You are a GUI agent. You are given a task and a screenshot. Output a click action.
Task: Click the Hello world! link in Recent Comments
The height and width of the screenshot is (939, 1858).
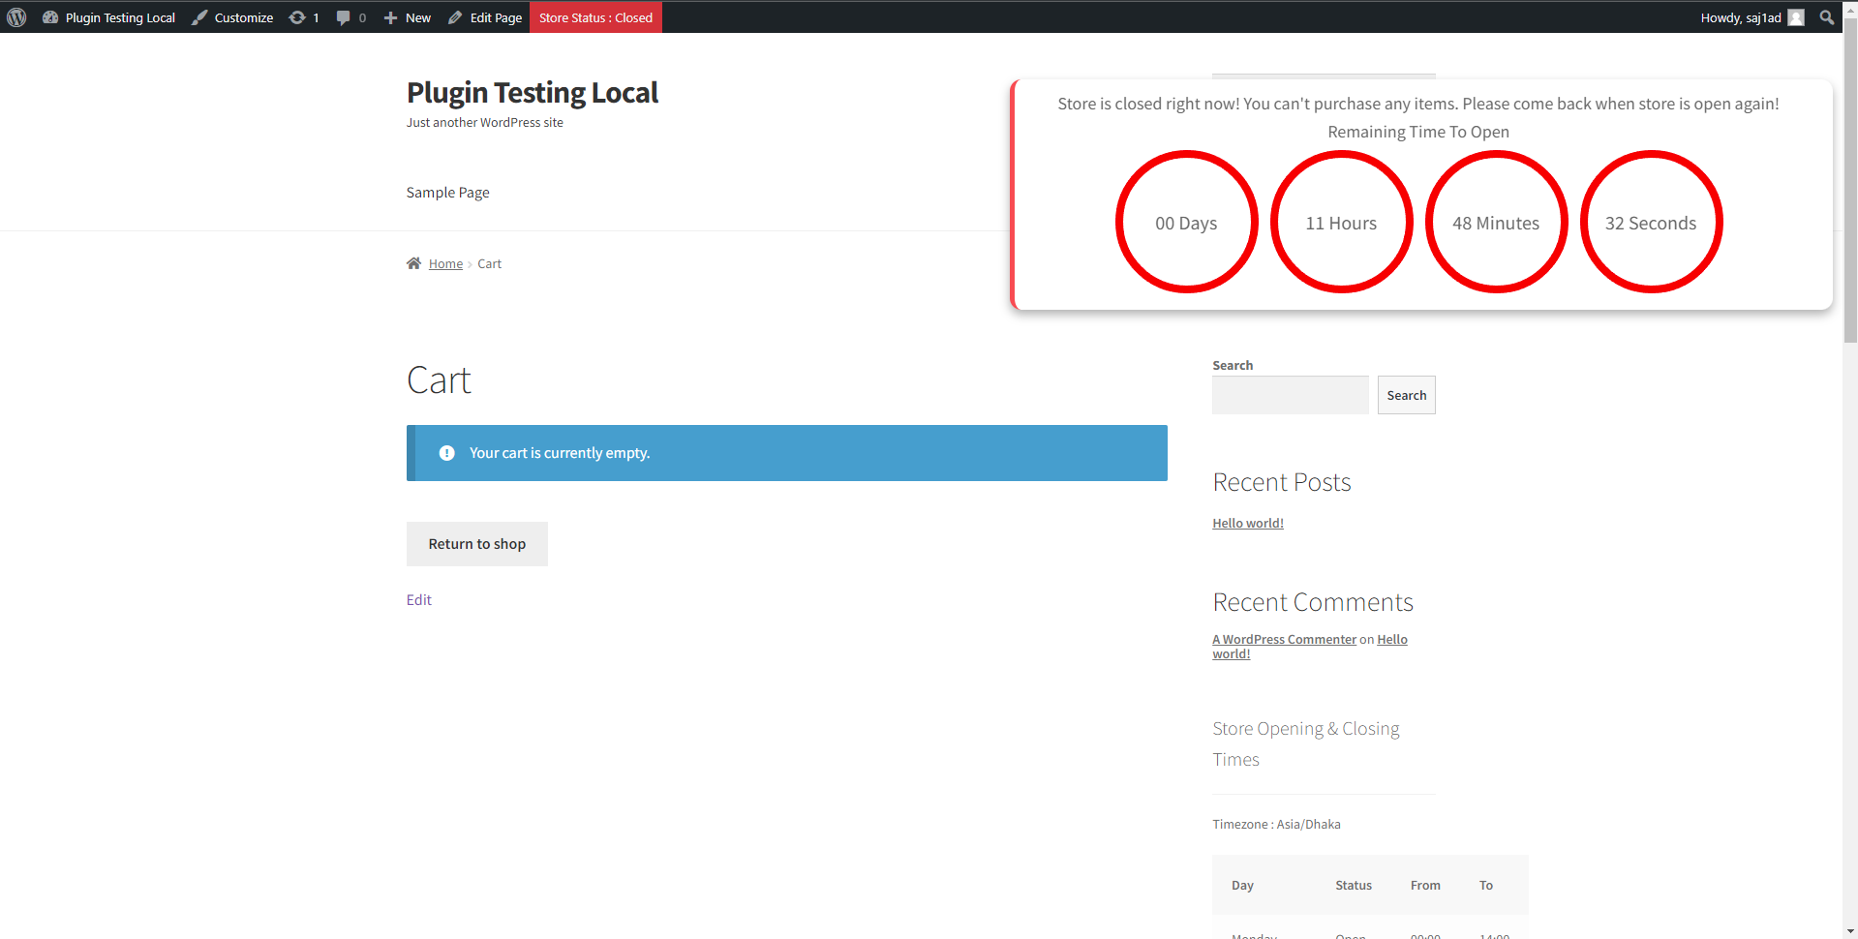[x=1392, y=639]
